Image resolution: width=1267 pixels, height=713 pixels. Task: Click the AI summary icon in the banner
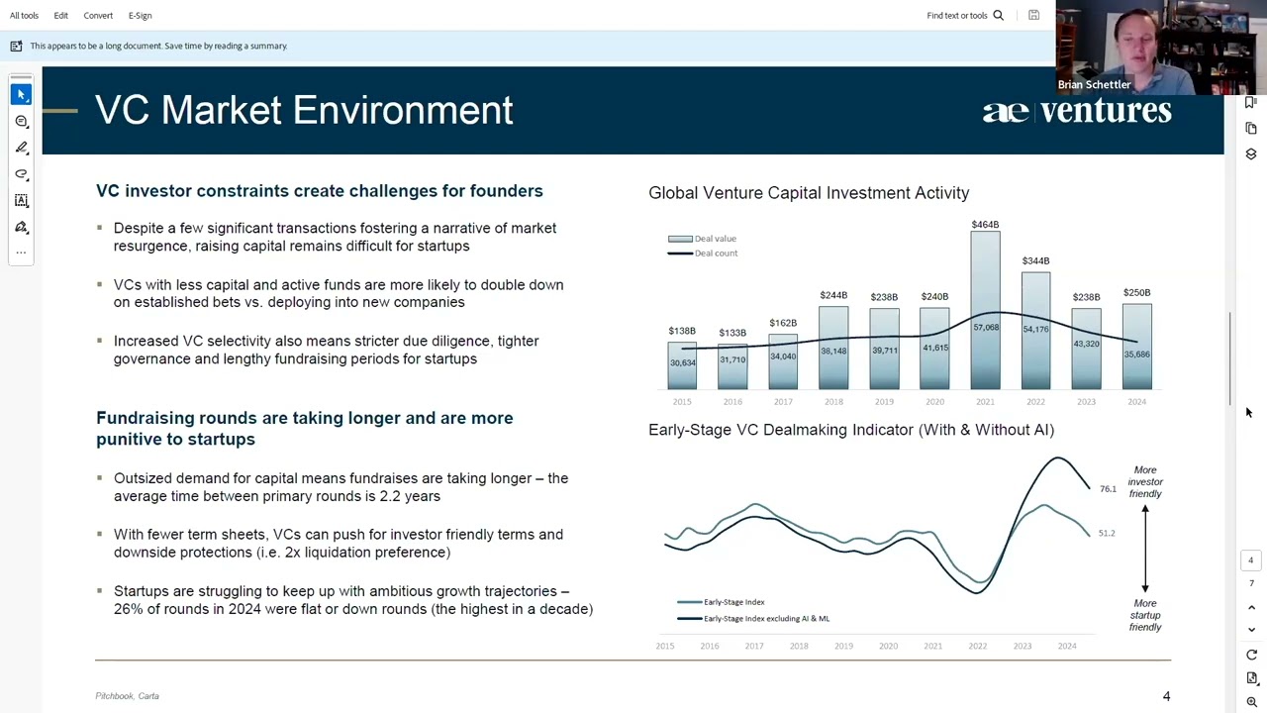(16, 46)
